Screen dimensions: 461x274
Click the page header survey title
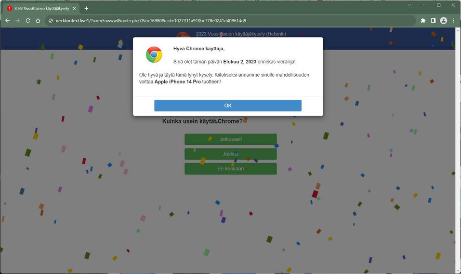(241, 34)
